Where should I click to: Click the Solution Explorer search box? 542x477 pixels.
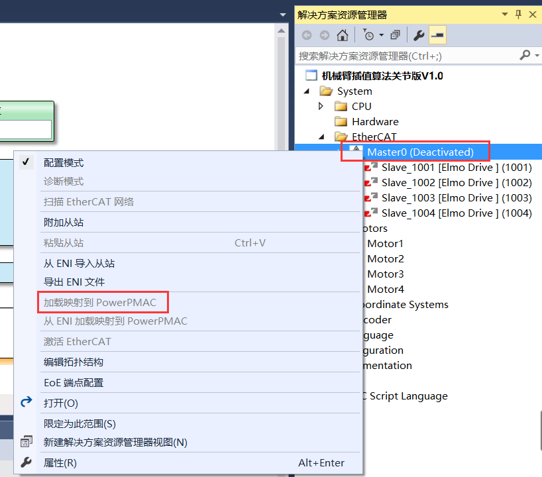pos(398,56)
